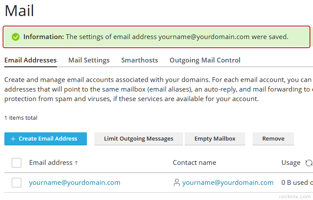Go to the Smarthosts tab
313x200 pixels.
(140, 60)
